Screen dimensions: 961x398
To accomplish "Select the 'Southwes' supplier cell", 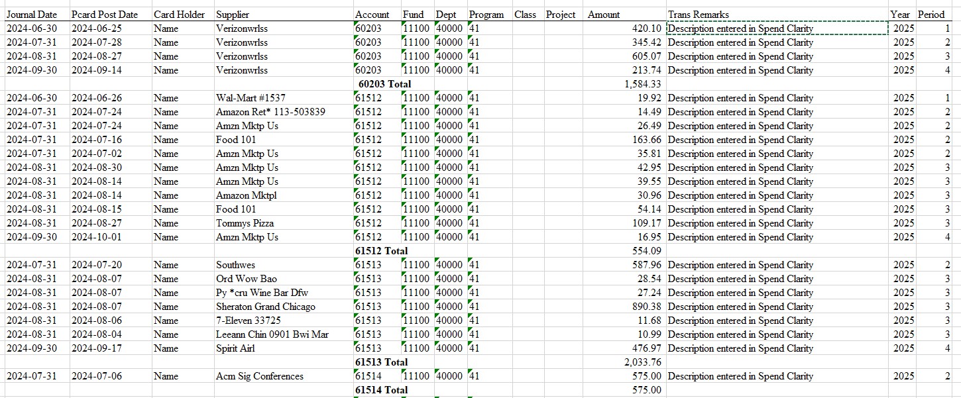I will [x=284, y=265].
